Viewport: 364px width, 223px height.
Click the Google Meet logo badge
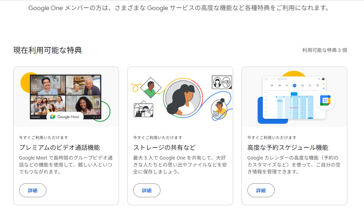coord(65,117)
